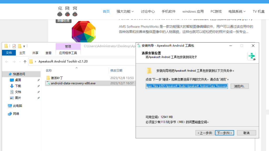Select android-data-recovery-x86.exe file
Viewport: 269px width, 151px height.
coord(73,83)
